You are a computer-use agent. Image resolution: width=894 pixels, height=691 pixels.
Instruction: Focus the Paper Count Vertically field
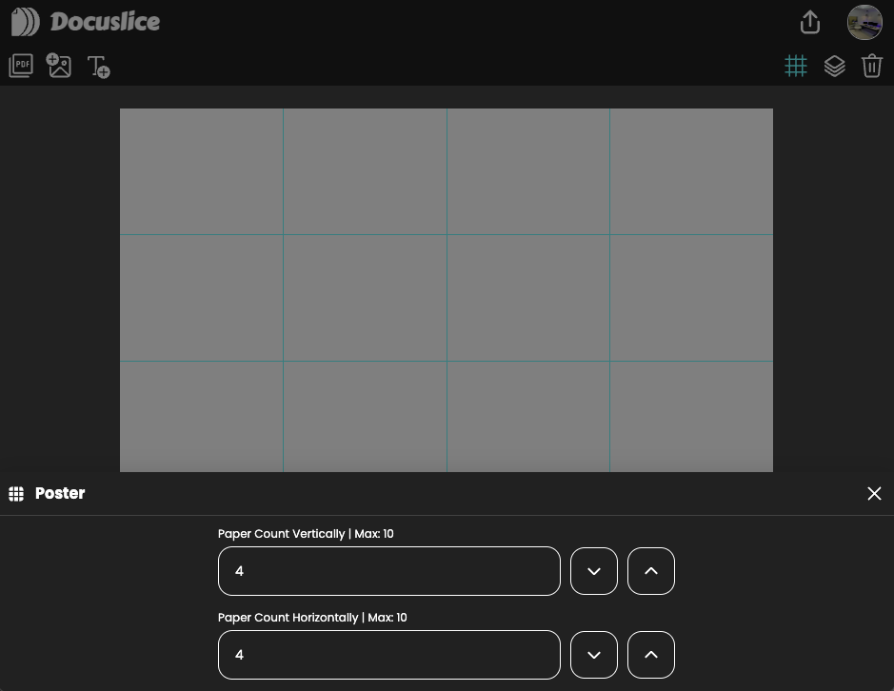(388, 571)
